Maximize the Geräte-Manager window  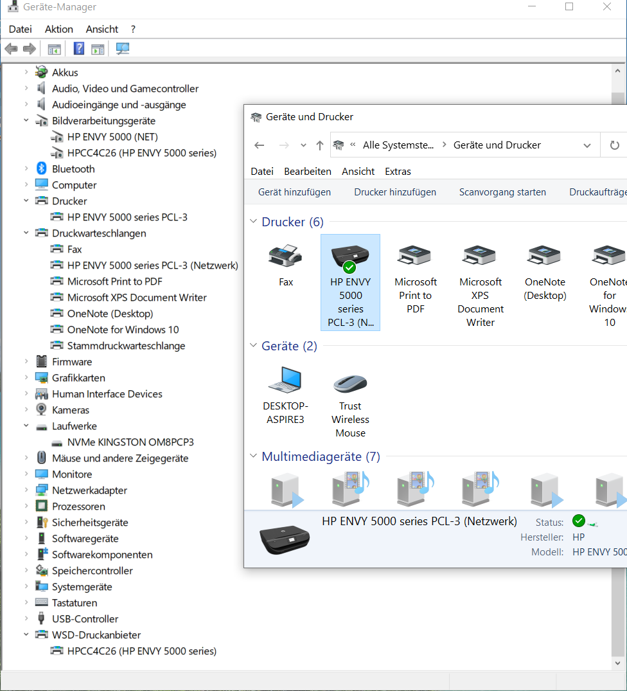coord(569,6)
